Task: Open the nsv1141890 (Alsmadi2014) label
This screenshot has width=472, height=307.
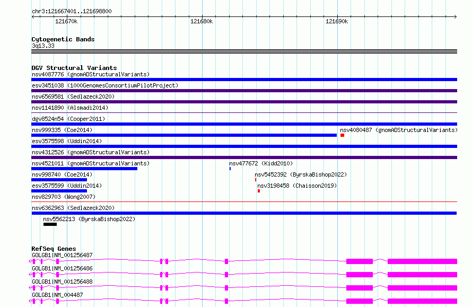Action: coord(70,108)
